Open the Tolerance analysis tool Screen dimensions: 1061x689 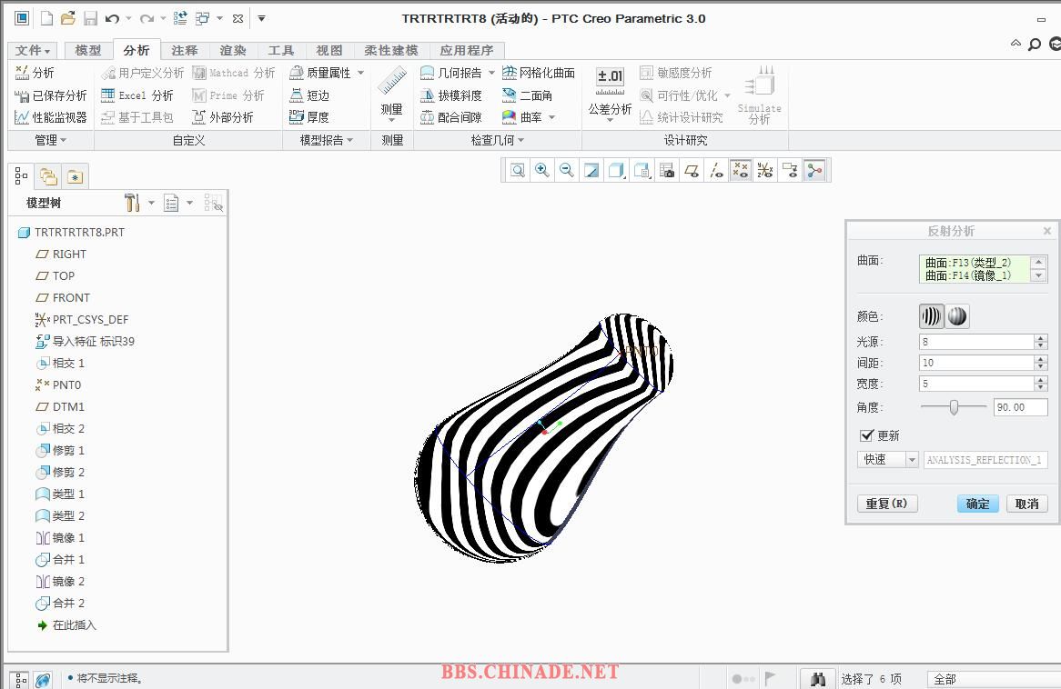coord(610,93)
